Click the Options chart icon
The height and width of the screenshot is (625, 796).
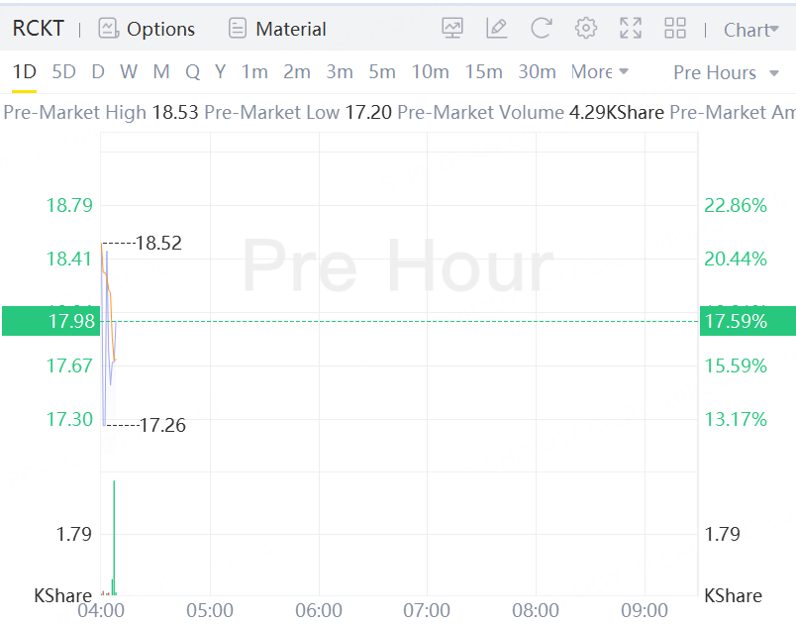click(109, 29)
